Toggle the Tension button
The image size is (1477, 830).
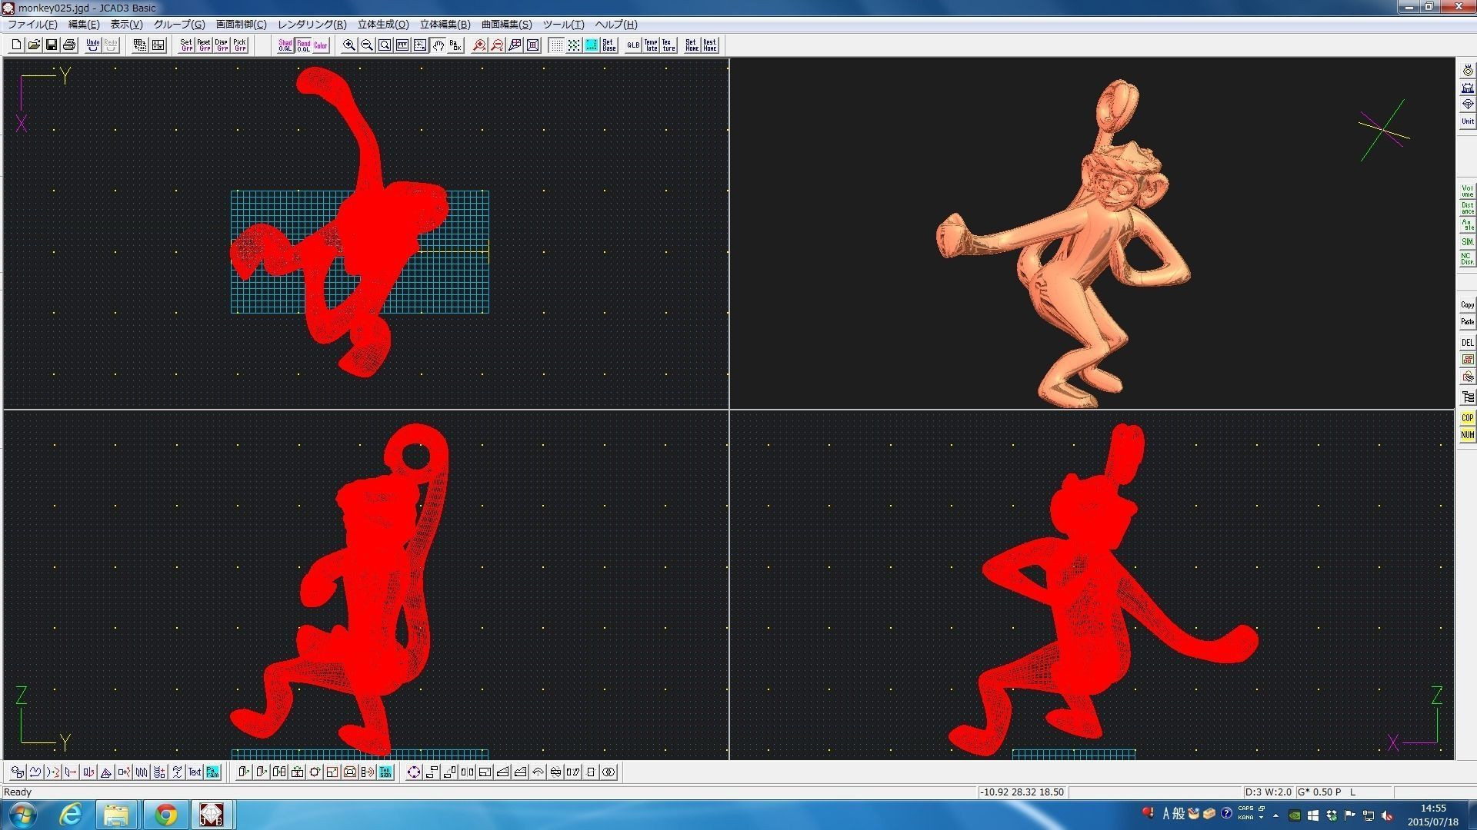tap(385, 772)
